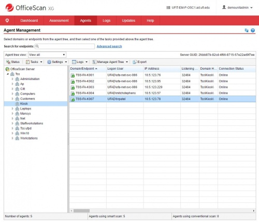
Task: Select the Tss ufpd domain icon
Action: click(17, 129)
